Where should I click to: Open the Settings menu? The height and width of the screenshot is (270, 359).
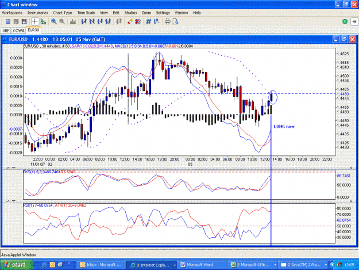163,13
